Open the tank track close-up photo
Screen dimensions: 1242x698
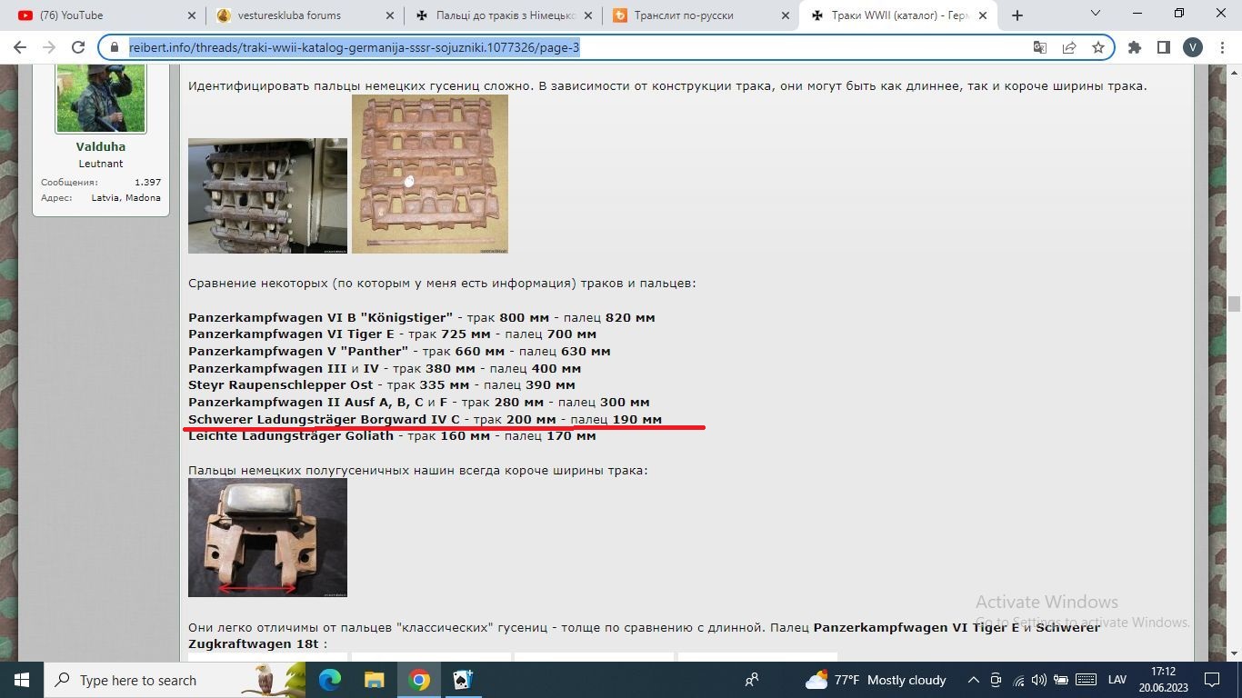tap(267, 195)
